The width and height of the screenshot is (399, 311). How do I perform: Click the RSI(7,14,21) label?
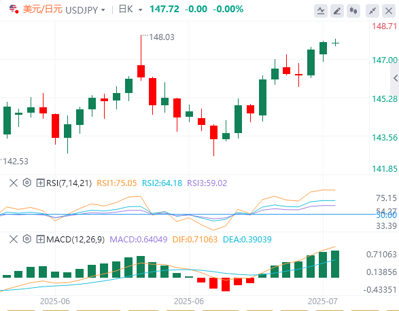(69, 183)
